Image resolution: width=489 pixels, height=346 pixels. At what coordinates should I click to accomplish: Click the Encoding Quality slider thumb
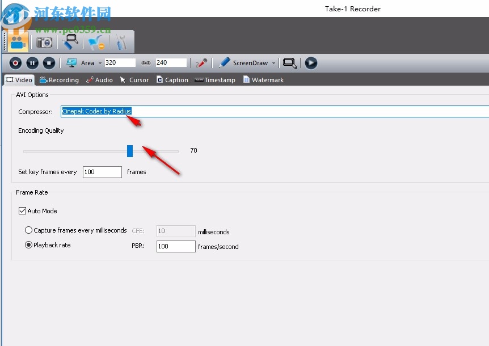(x=130, y=151)
